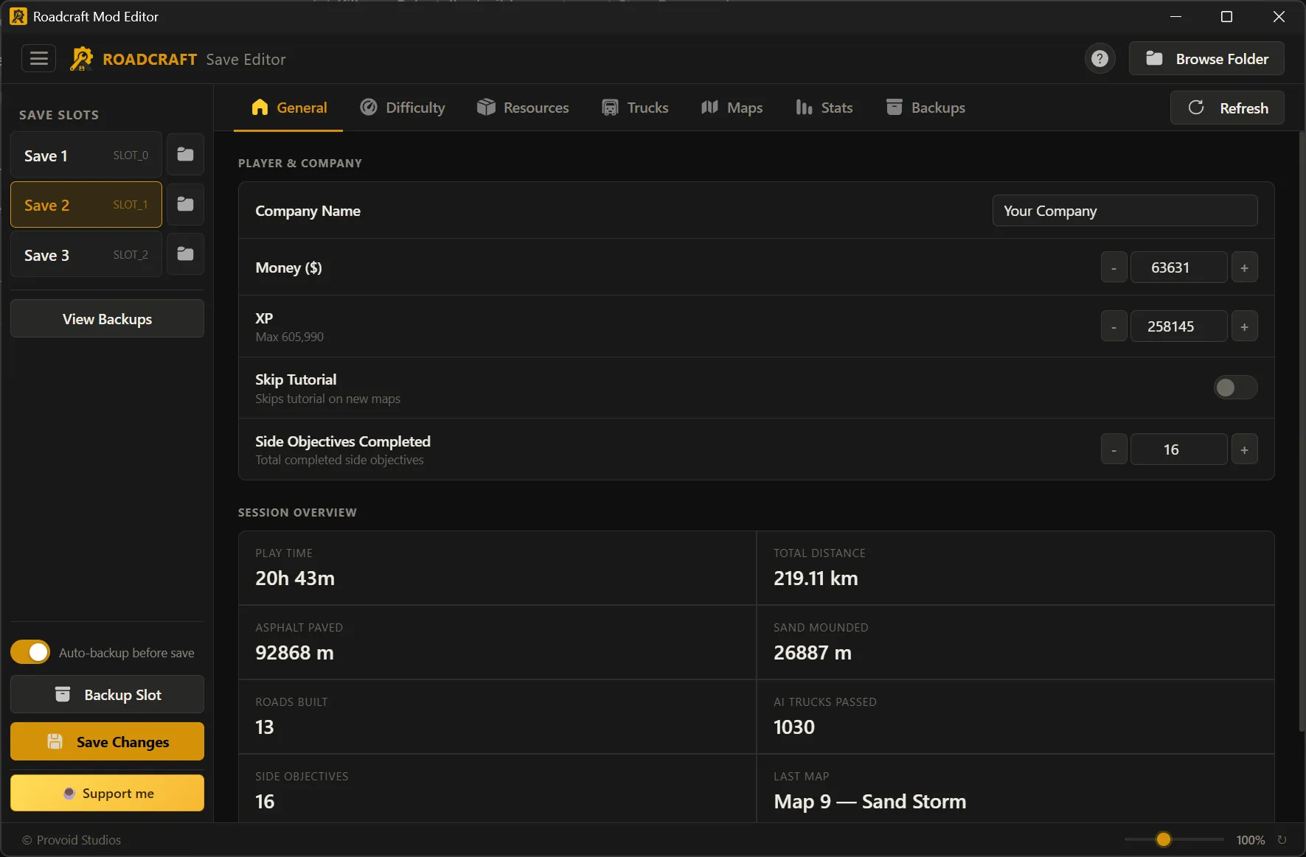Click the Max 605,990 XP hint
The image size is (1306, 857).
click(289, 337)
